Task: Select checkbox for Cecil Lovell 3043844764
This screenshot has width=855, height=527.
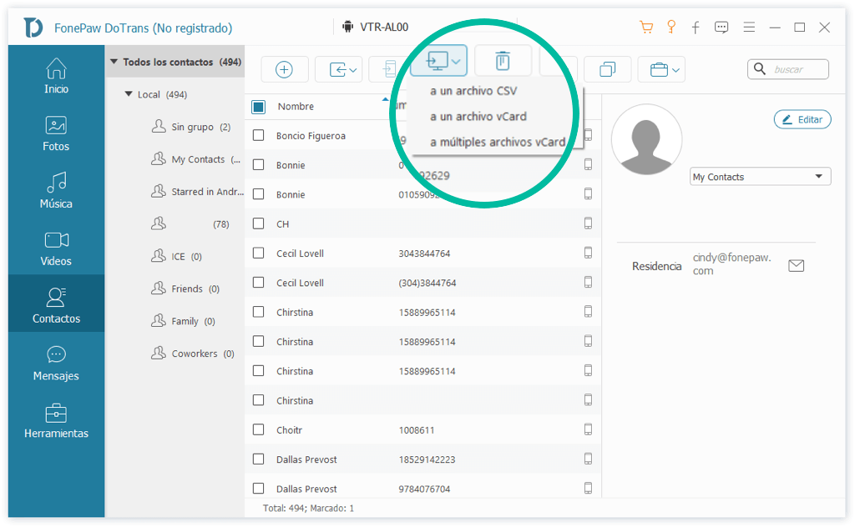Action: (x=259, y=253)
